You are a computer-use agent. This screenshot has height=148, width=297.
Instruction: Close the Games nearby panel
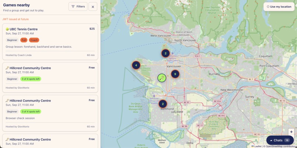tap(93, 7)
